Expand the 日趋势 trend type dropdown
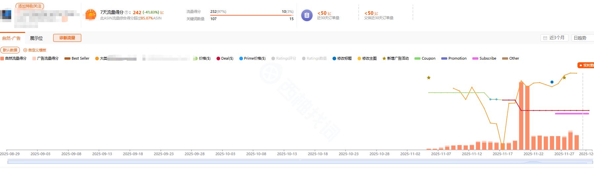Viewport: 594px width, 171px height. pos(582,38)
